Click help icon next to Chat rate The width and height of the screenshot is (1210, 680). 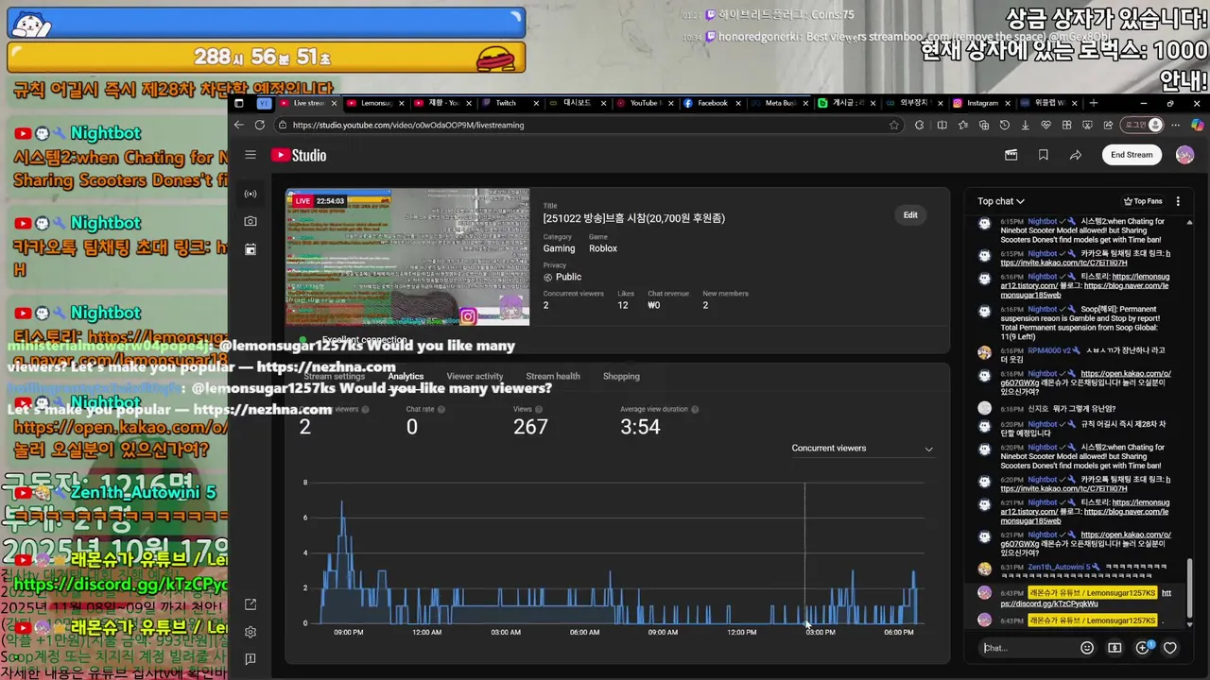coord(441,409)
